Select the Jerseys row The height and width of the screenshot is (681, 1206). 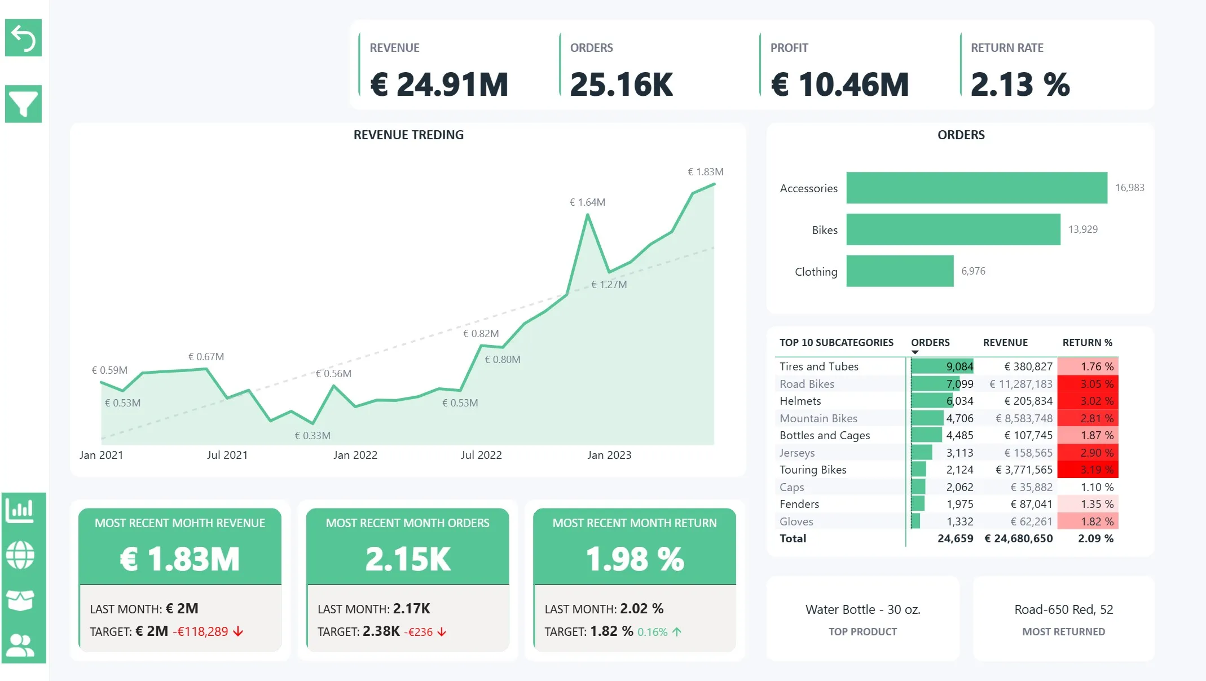coord(947,453)
